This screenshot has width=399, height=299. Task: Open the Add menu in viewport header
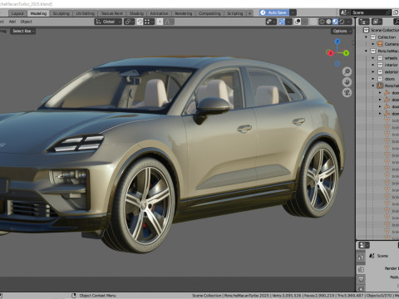click(12, 22)
